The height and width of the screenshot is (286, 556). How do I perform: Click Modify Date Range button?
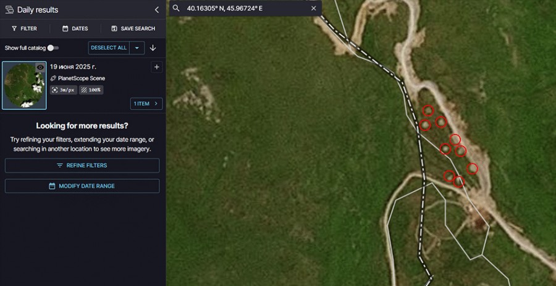82,186
